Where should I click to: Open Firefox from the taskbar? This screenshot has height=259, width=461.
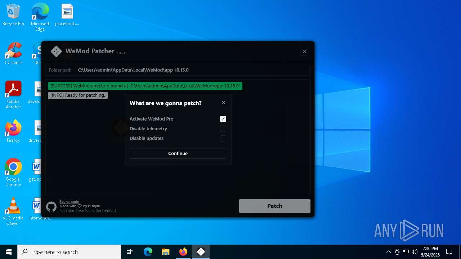[x=183, y=252]
